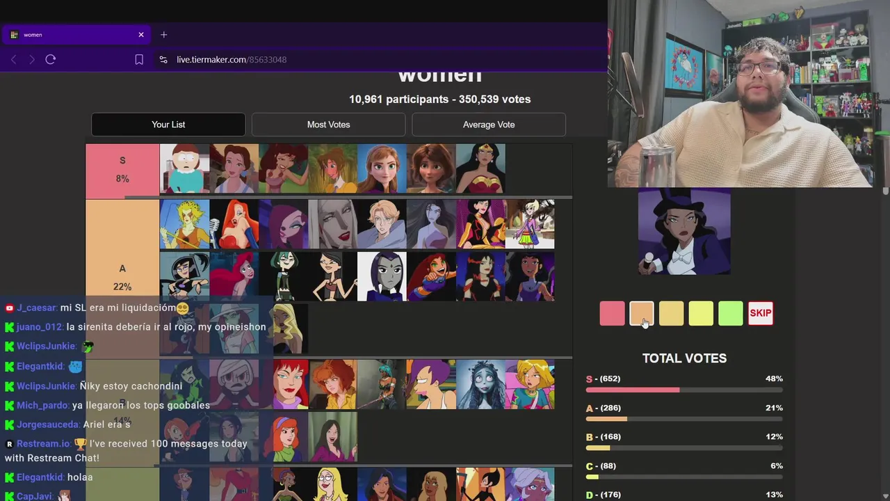Click the 'D - (176)' vote count label

pos(603,495)
